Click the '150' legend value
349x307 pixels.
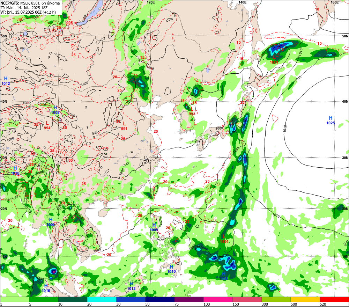(x=236, y=304)
